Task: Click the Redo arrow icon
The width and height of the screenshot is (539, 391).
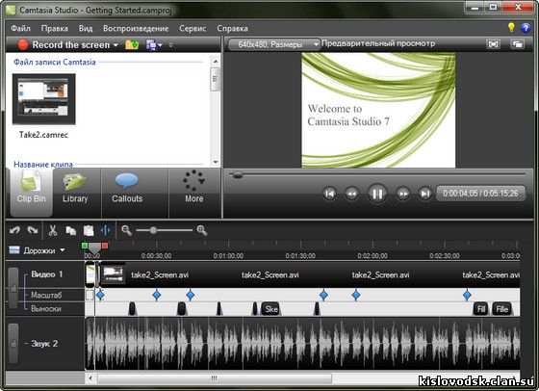Action: coord(33,230)
